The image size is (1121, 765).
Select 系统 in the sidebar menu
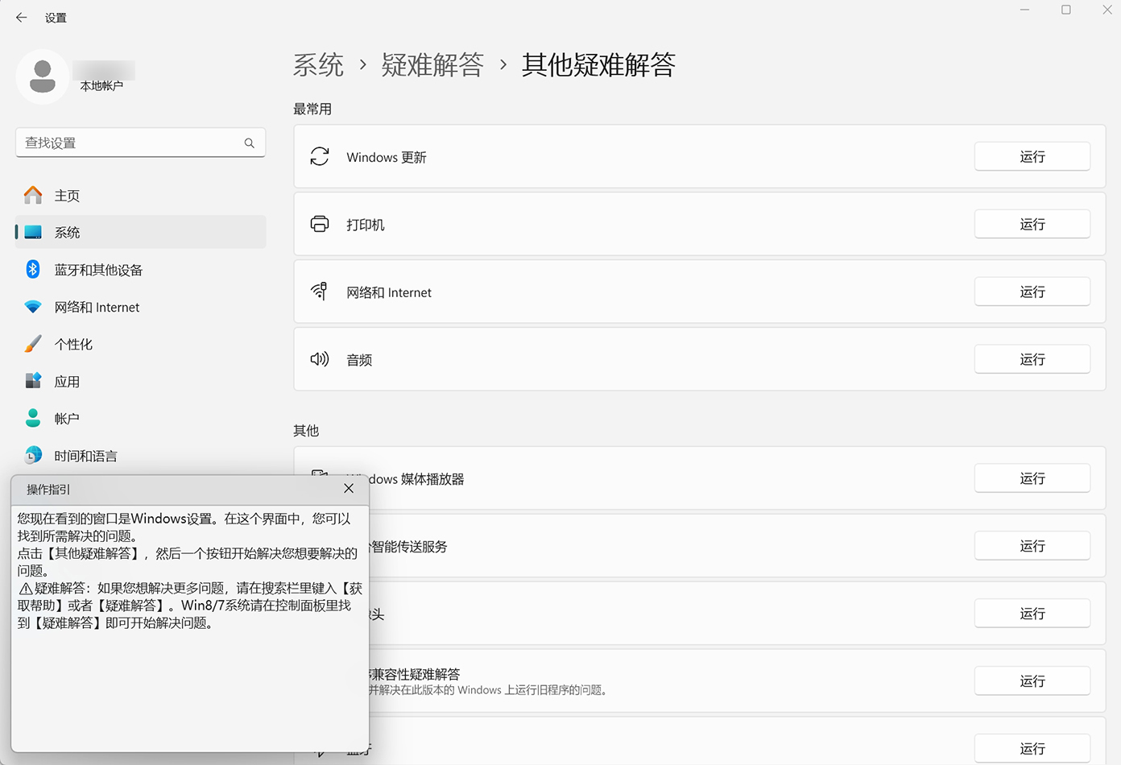[x=67, y=232]
